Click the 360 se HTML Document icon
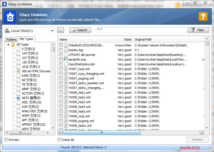This screenshot has height=152, width=214. click(18, 71)
